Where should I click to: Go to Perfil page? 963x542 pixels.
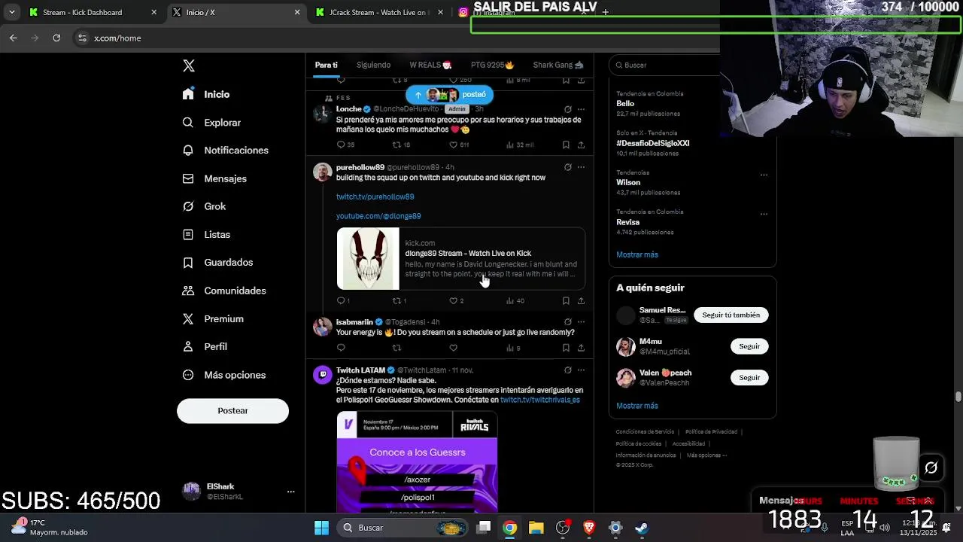coord(205,346)
